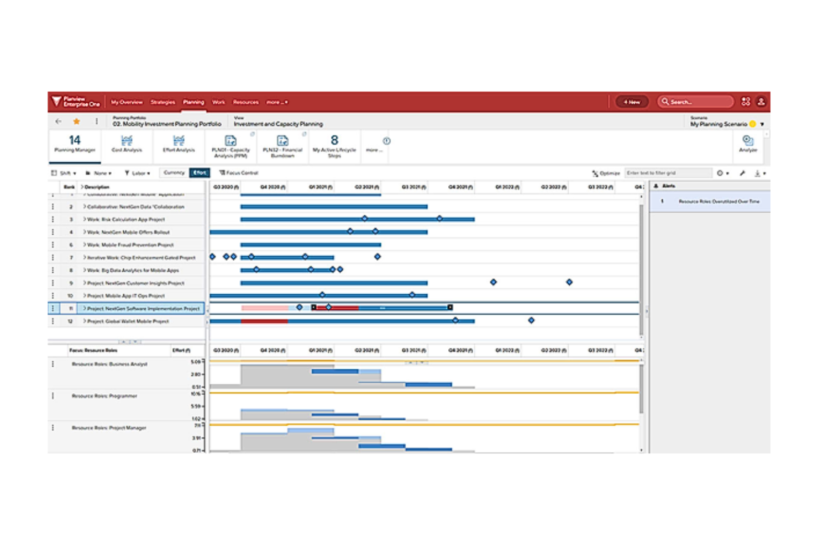Open PLN01 Capacity Analysis report tile
Image resolution: width=818 pixels, height=545 pixels.
(x=230, y=146)
